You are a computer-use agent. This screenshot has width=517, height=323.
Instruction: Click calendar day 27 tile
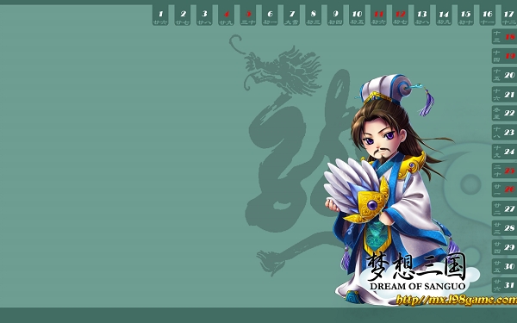[x=504, y=208]
